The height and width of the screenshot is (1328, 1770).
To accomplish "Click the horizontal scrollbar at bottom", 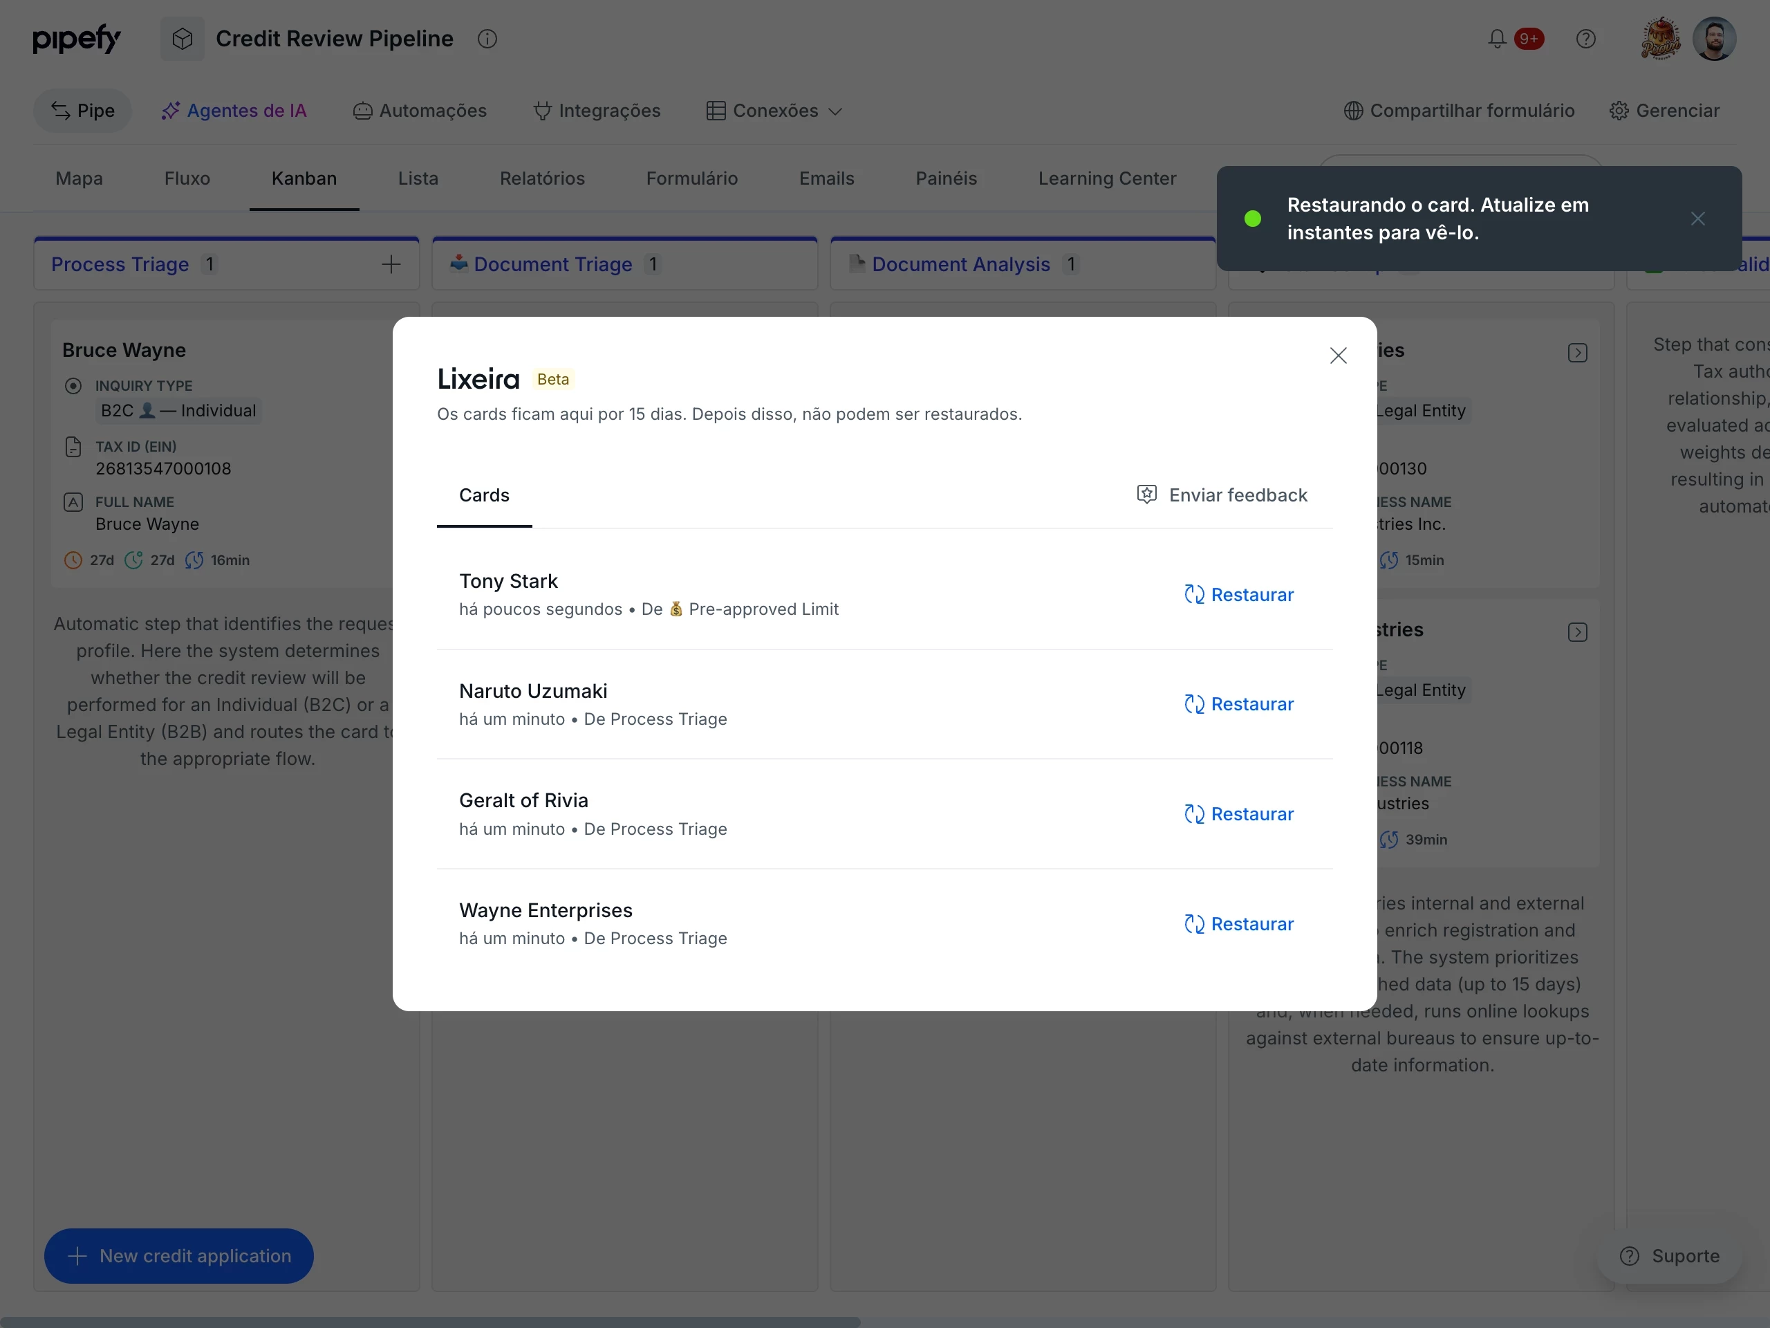I will (x=431, y=1322).
